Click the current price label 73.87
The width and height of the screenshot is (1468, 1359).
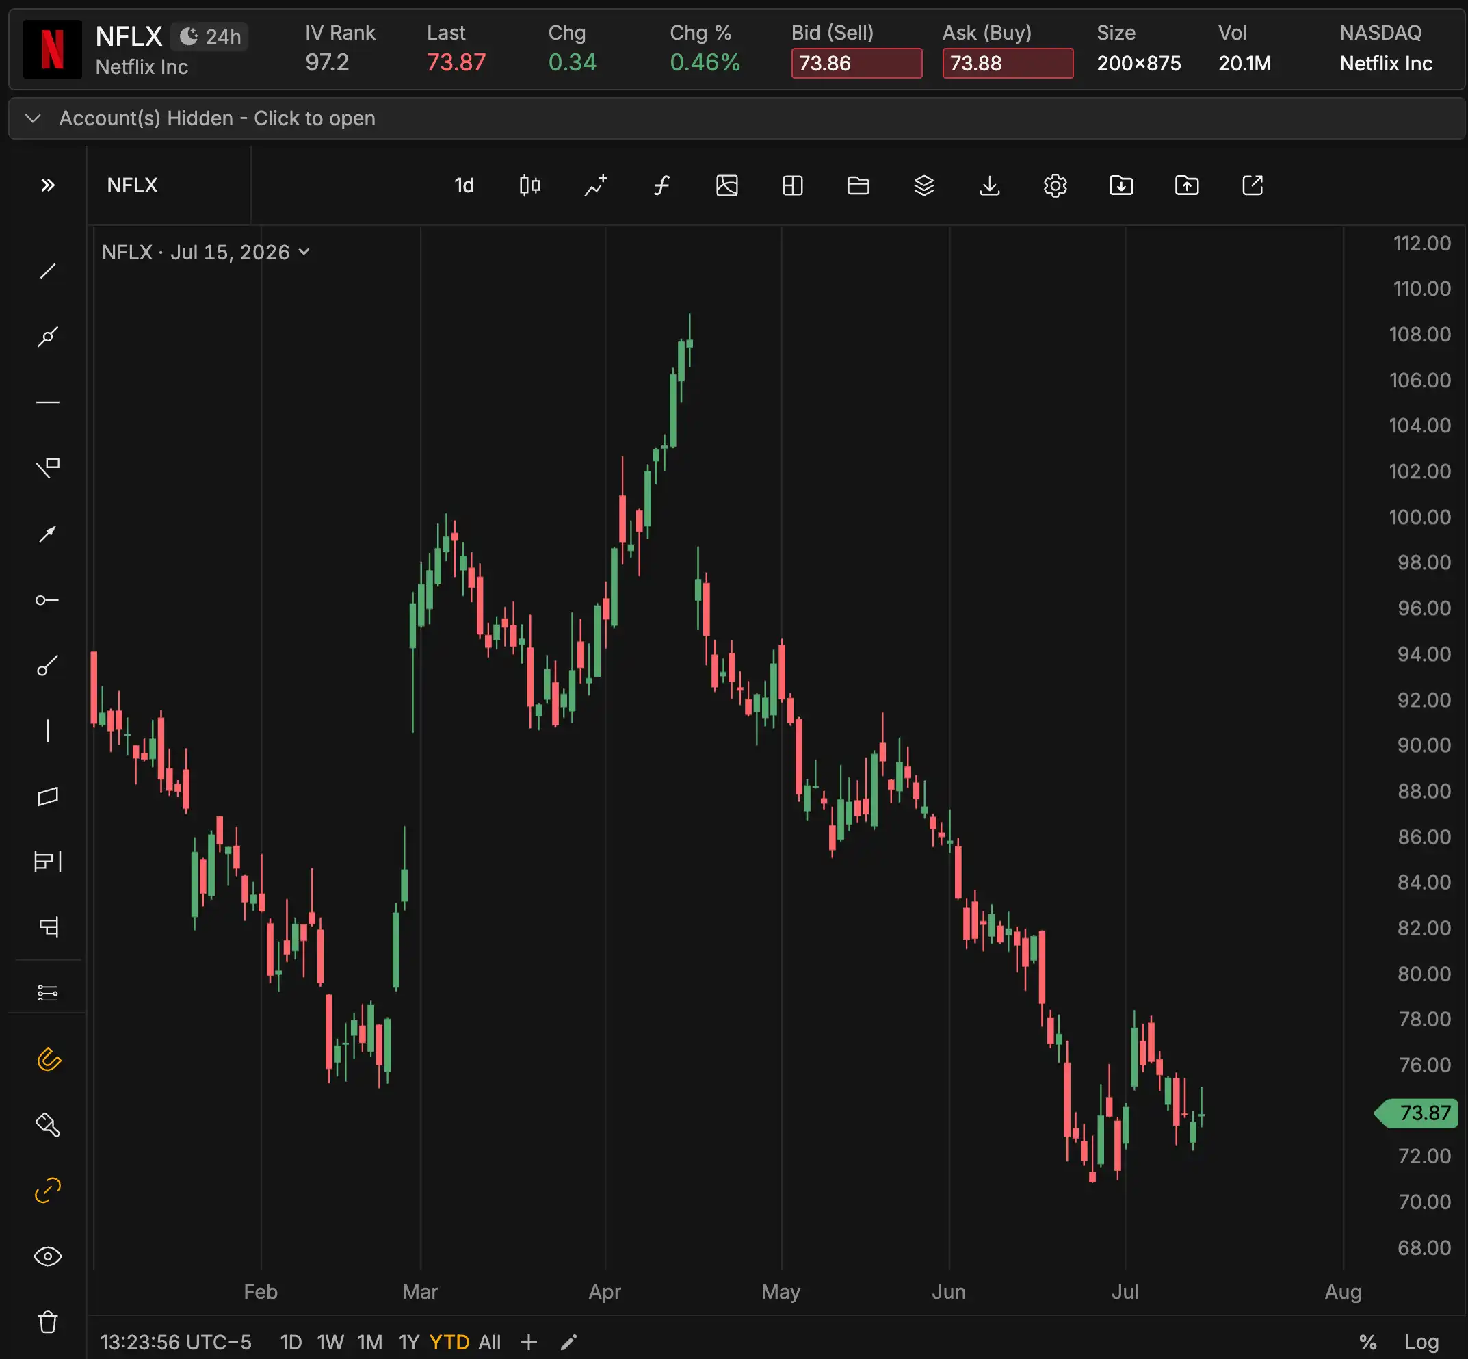pyautogui.click(x=1417, y=1113)
